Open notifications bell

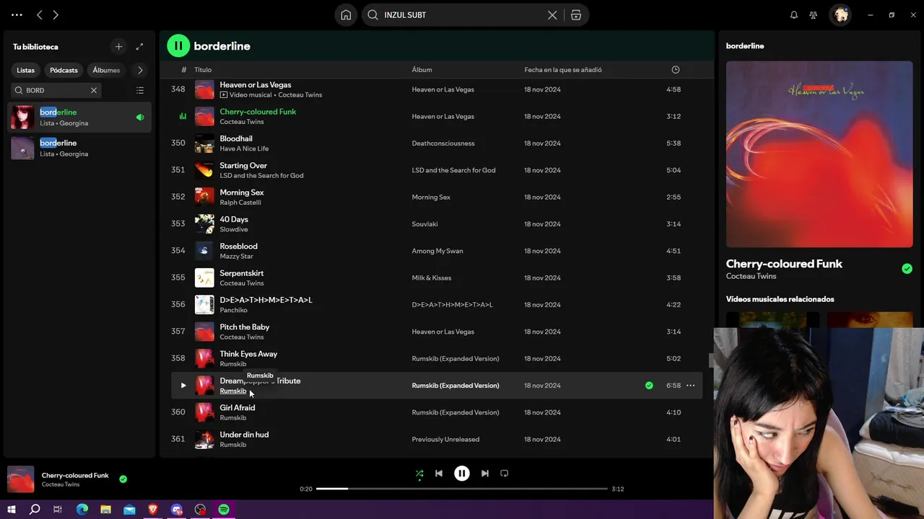(x=794, y=14)
